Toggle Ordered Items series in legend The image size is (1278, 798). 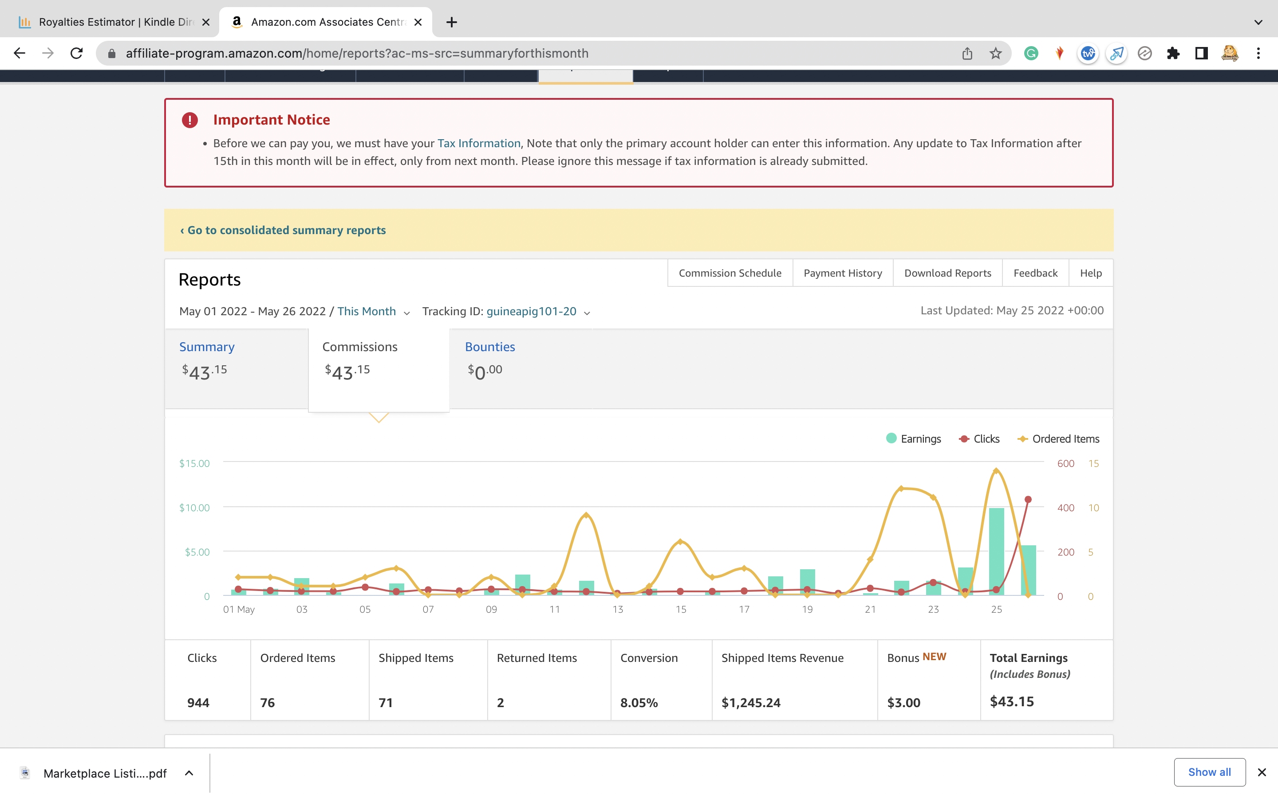1058,438
